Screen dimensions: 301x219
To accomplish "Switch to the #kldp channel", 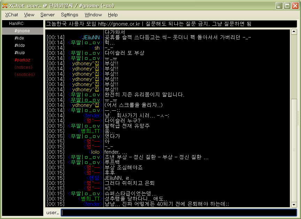I will pos(23,45).
